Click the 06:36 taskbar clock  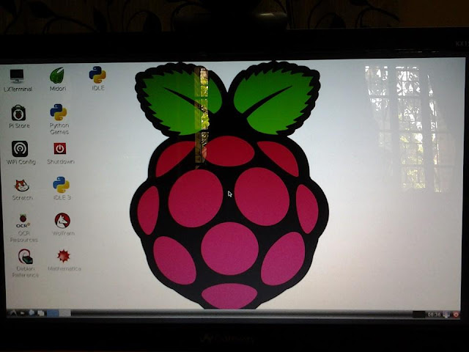[x=434, y=315]
